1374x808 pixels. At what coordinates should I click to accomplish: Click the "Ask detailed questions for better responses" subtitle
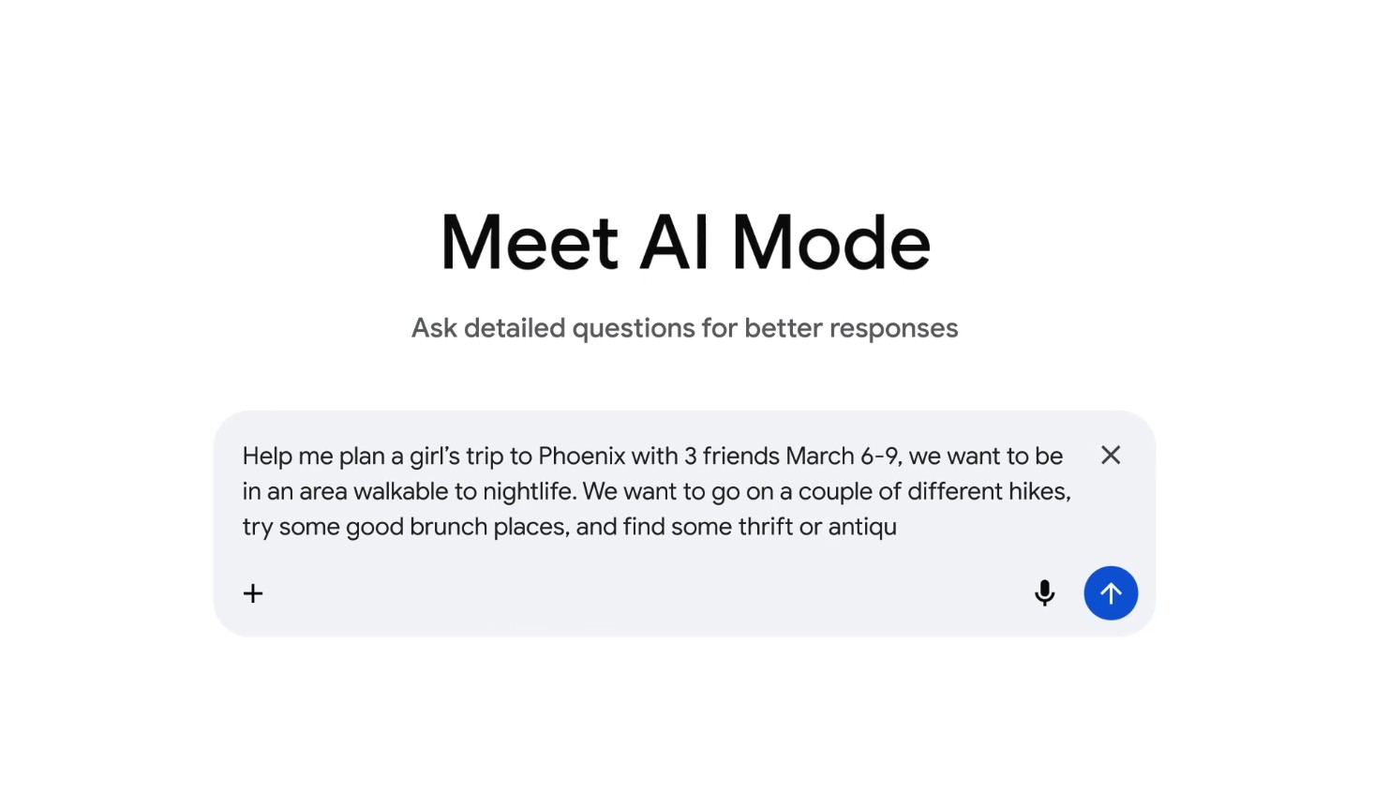(x=684, y=328)
